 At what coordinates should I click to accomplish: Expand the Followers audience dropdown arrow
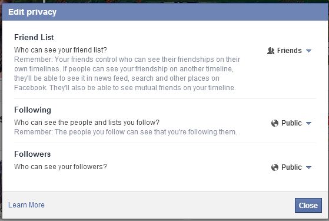point(308,167)
